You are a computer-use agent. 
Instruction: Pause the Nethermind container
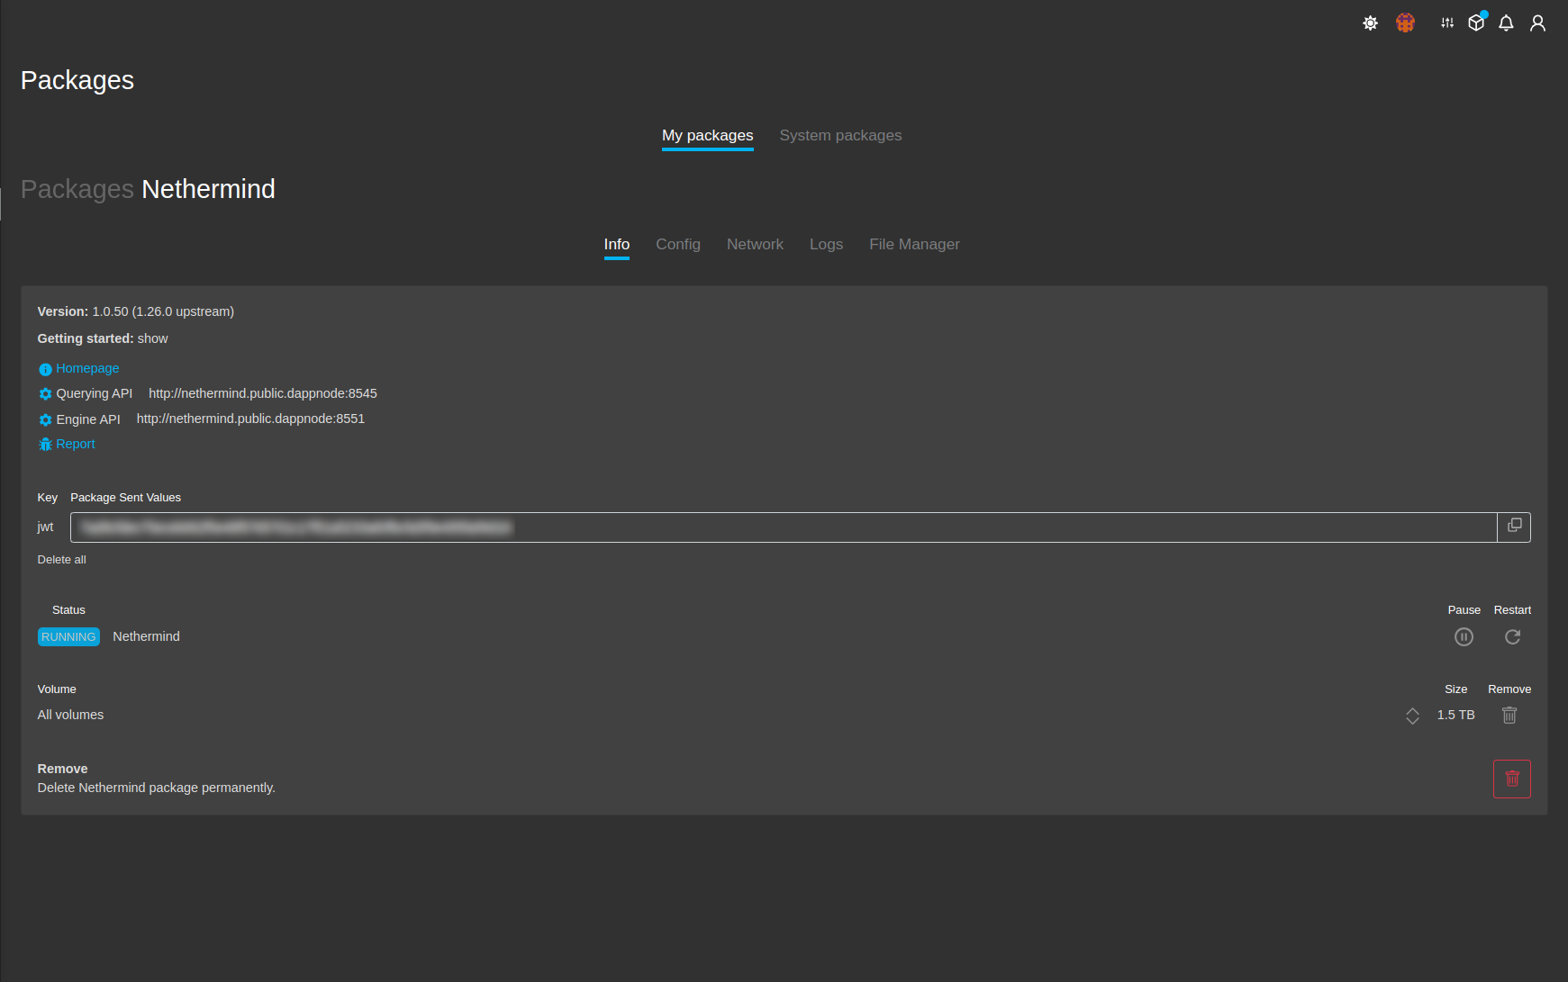[x=1464, y=637]
